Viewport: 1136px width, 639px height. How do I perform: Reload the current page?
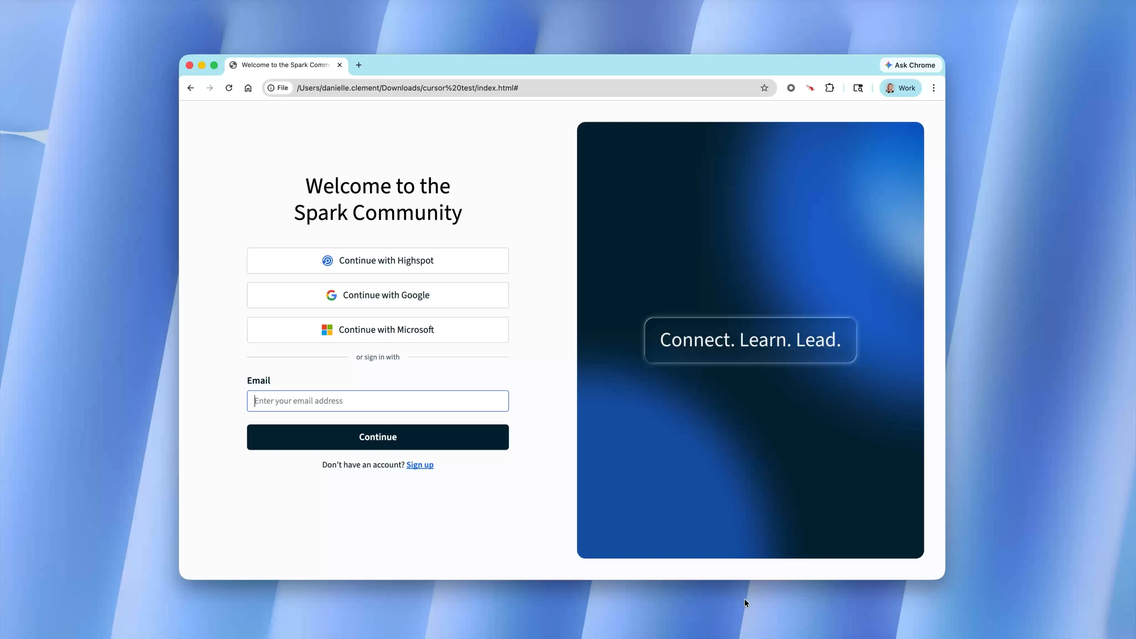pos(229,88)
